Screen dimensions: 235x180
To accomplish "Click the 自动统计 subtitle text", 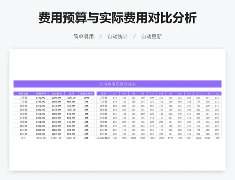I will 117,37.
